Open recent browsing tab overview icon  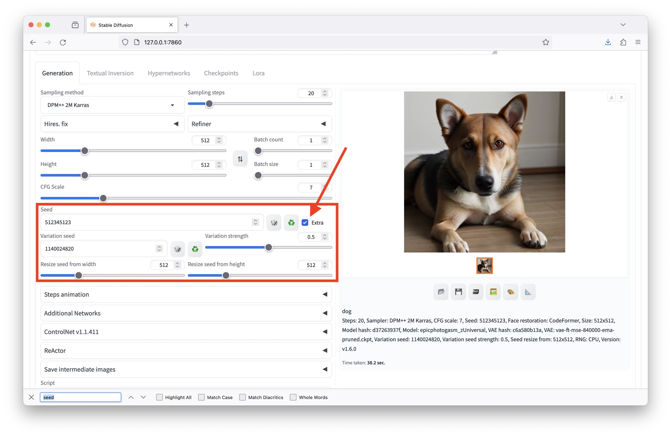pos(75,25)
